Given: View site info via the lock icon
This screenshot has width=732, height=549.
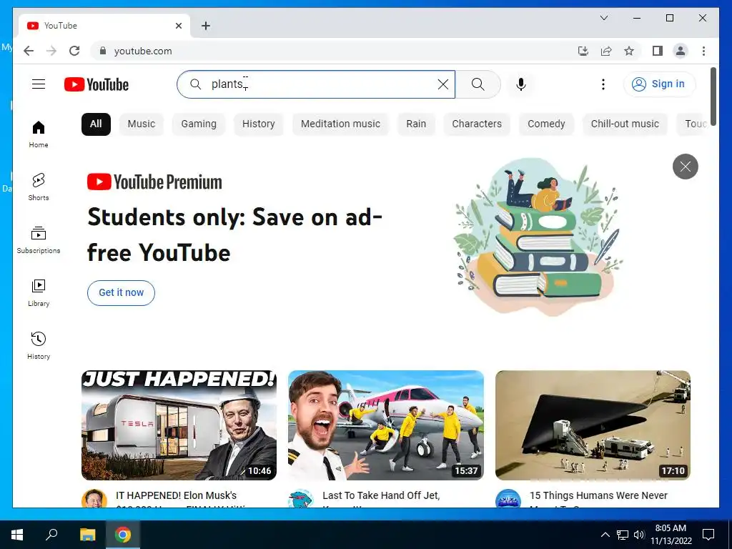Looking at the screenshot, I should (103, 51).
